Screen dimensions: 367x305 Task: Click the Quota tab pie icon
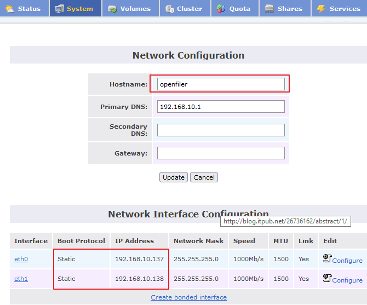221,9
